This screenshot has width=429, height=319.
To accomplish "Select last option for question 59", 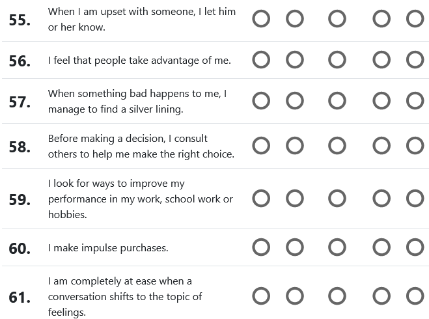I will (x=415, y=199).
